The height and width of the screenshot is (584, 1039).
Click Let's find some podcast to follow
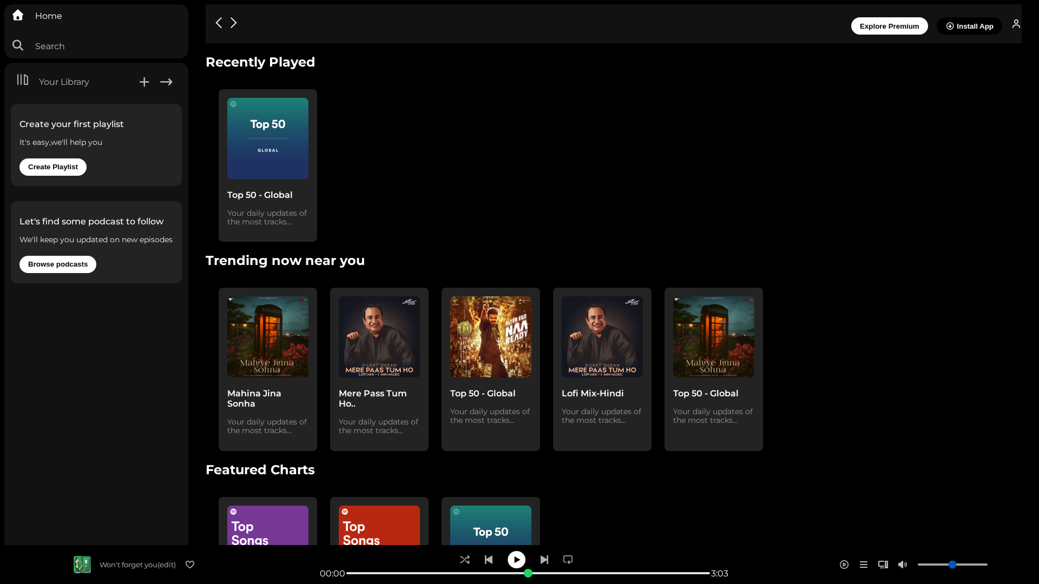click(91, 221)
